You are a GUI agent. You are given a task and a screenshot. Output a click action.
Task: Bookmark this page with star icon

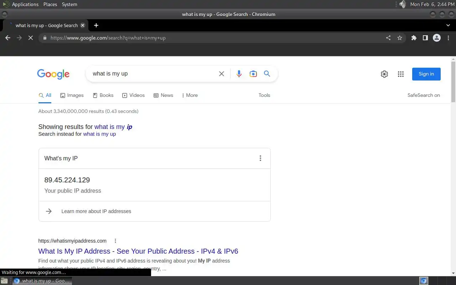(400, 38)
